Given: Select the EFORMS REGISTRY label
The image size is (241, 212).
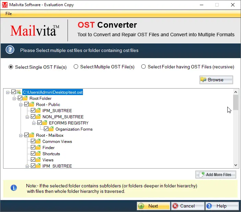Looking at the screenshot, I should point(69,123).
